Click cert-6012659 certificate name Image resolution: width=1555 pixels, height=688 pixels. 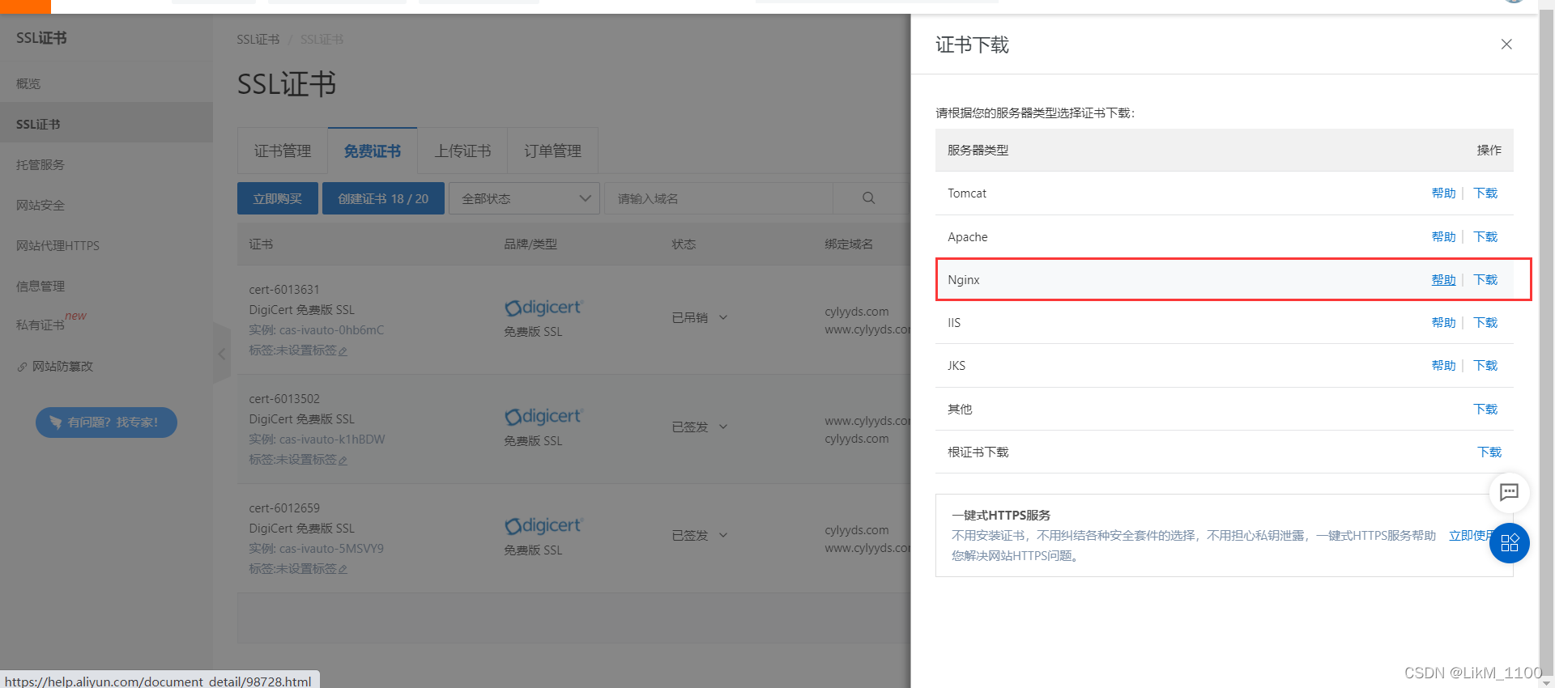(x=284, y=508)
